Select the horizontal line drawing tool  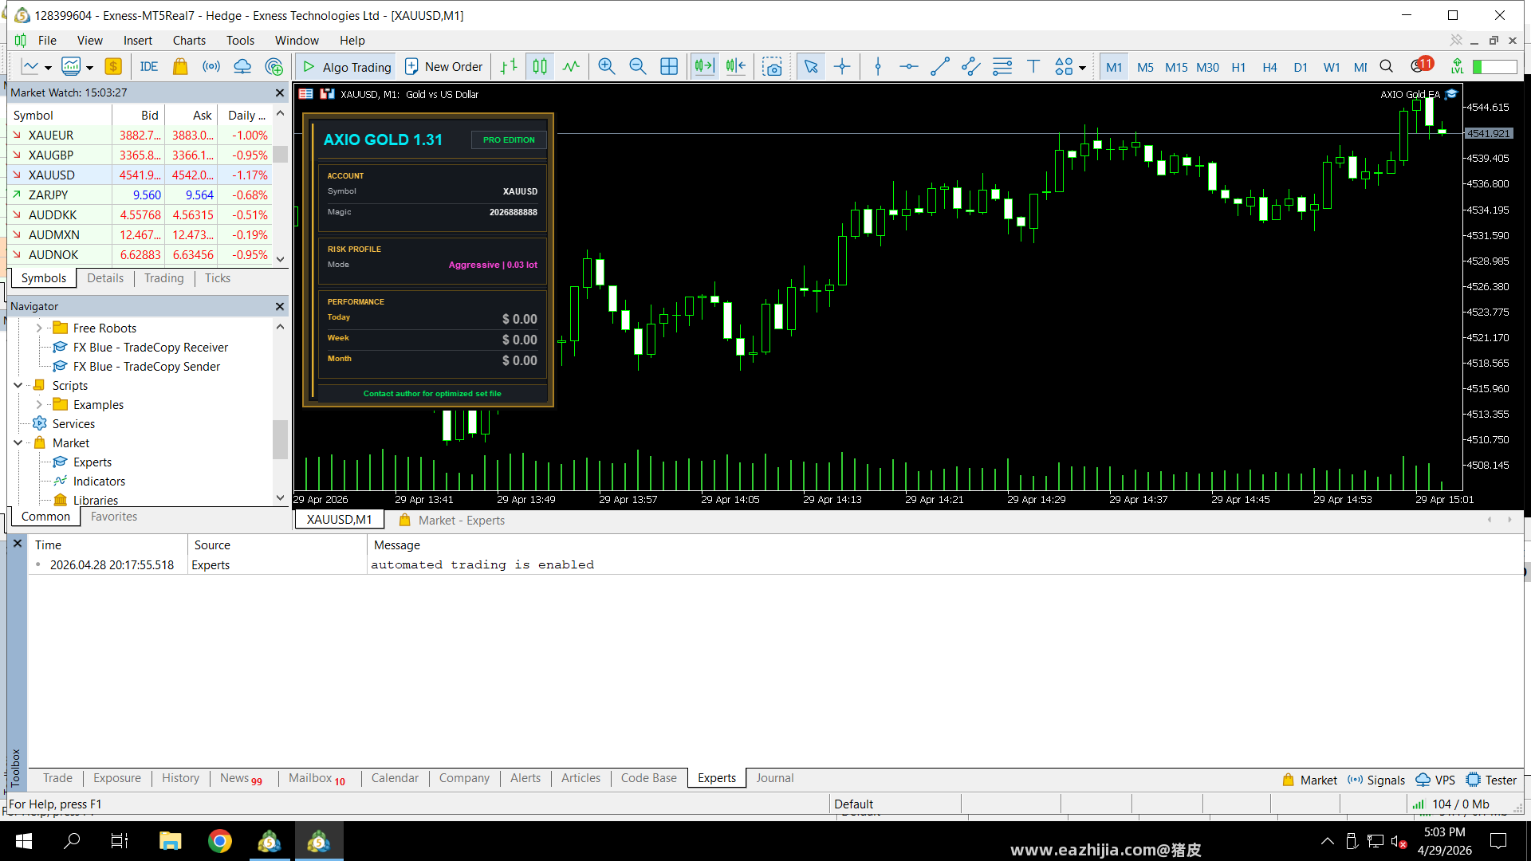pos(909,67)
